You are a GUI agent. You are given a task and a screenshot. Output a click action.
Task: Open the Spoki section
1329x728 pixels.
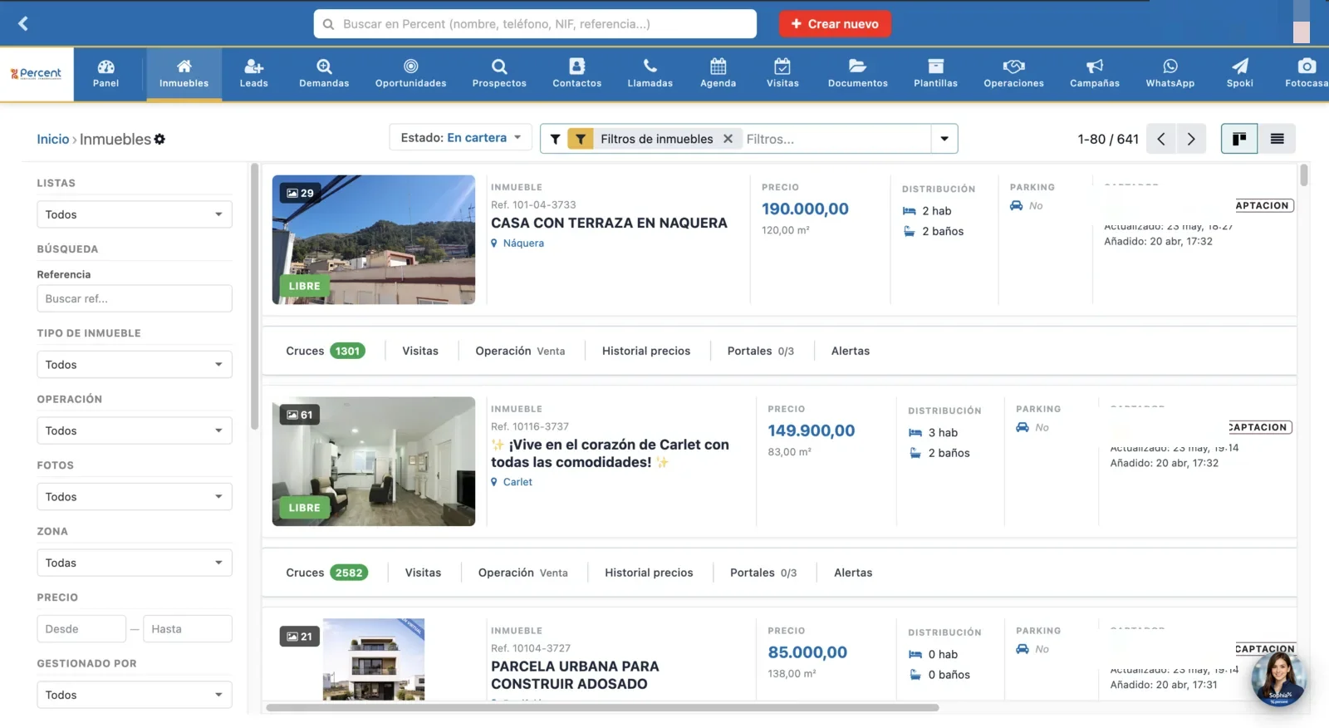pos(1239,73)
